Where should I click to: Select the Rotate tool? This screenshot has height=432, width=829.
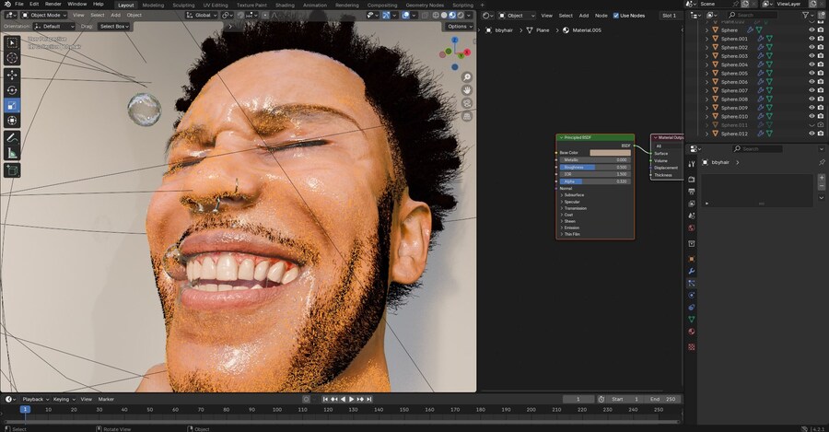12,90
